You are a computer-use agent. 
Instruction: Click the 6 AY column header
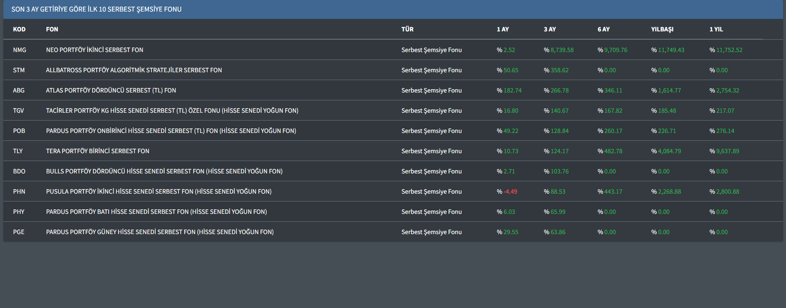pos(603,29)
